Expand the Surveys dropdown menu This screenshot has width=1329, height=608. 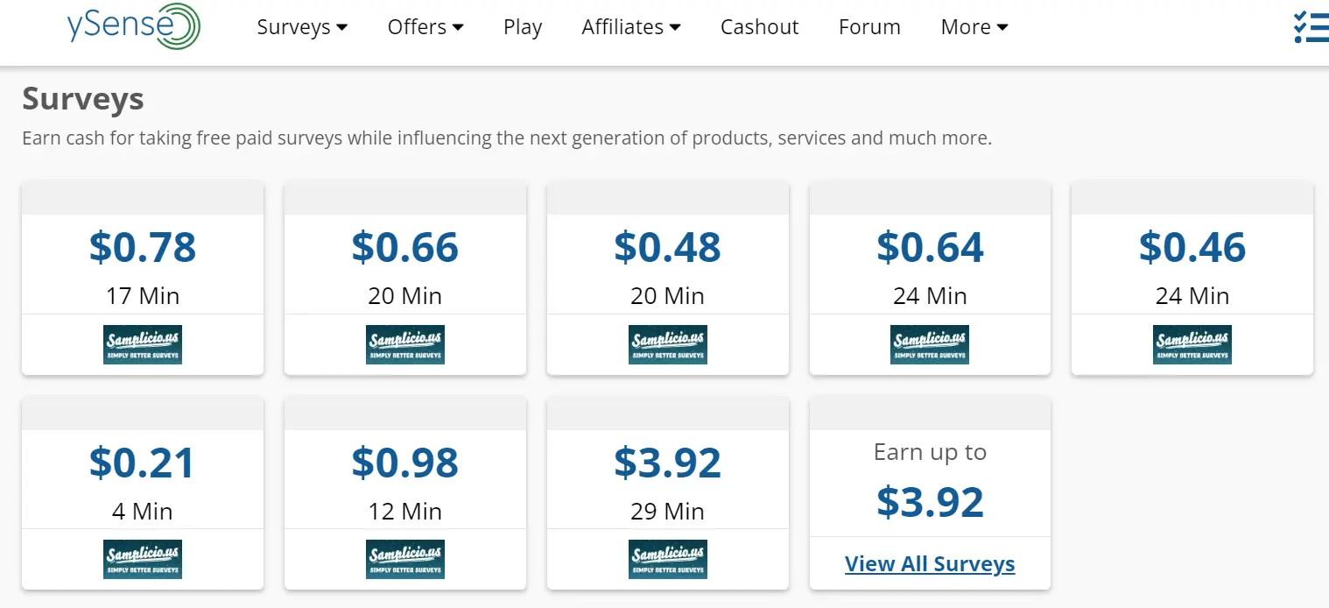tap(302, 27)
